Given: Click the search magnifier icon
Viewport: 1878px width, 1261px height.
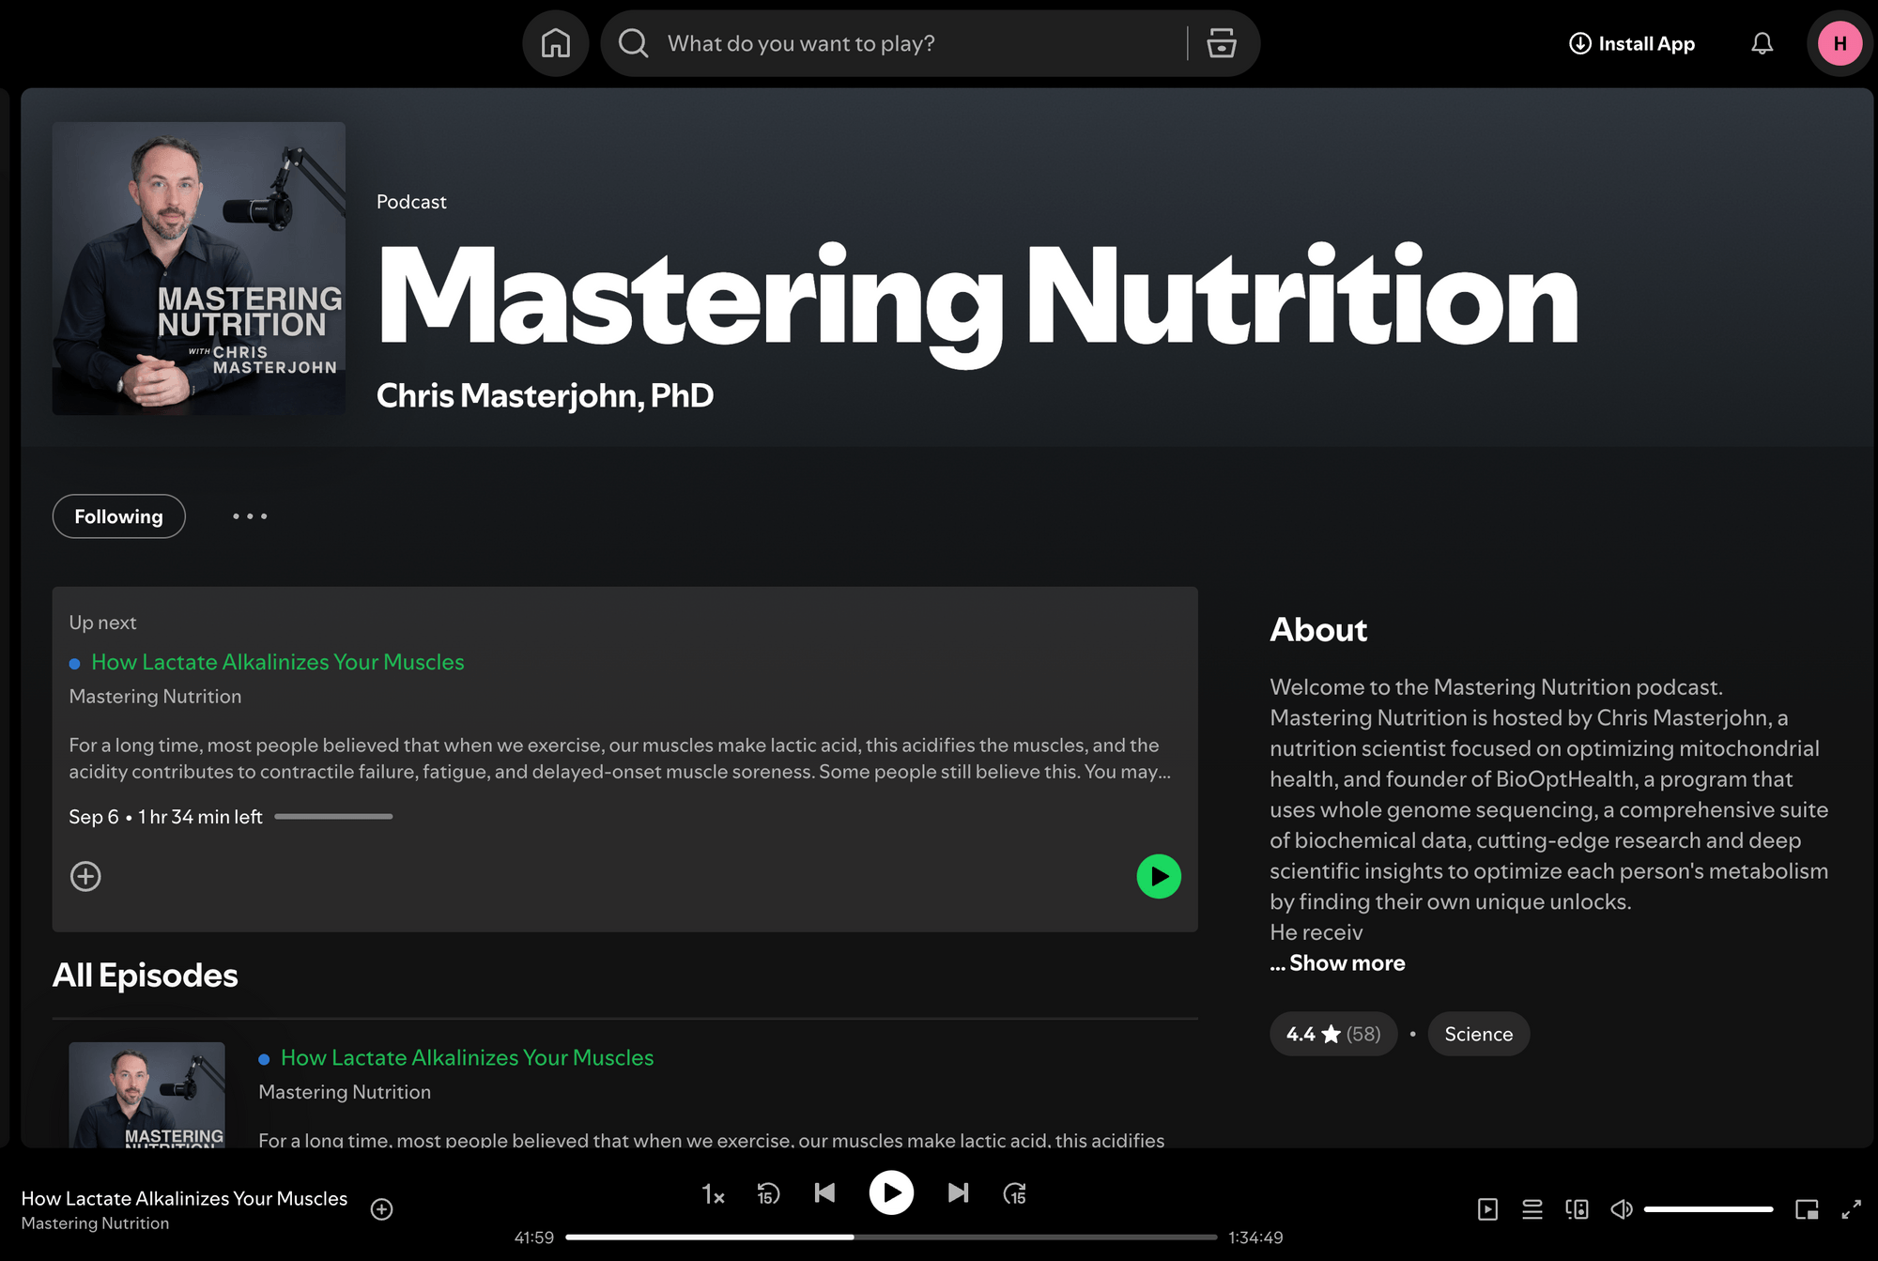Looking at the screenshot, I should [x=634, y=43].
